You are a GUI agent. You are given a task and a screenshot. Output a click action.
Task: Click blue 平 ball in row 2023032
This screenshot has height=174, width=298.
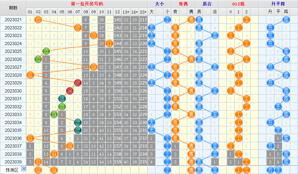click(x=278, y=107)
